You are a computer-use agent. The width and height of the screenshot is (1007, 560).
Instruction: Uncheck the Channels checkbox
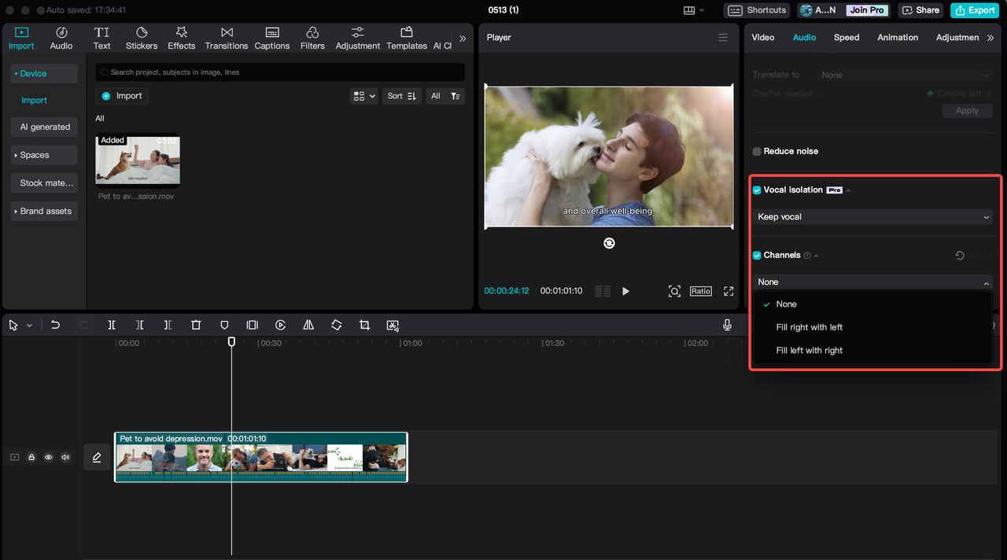click(757, 256)
